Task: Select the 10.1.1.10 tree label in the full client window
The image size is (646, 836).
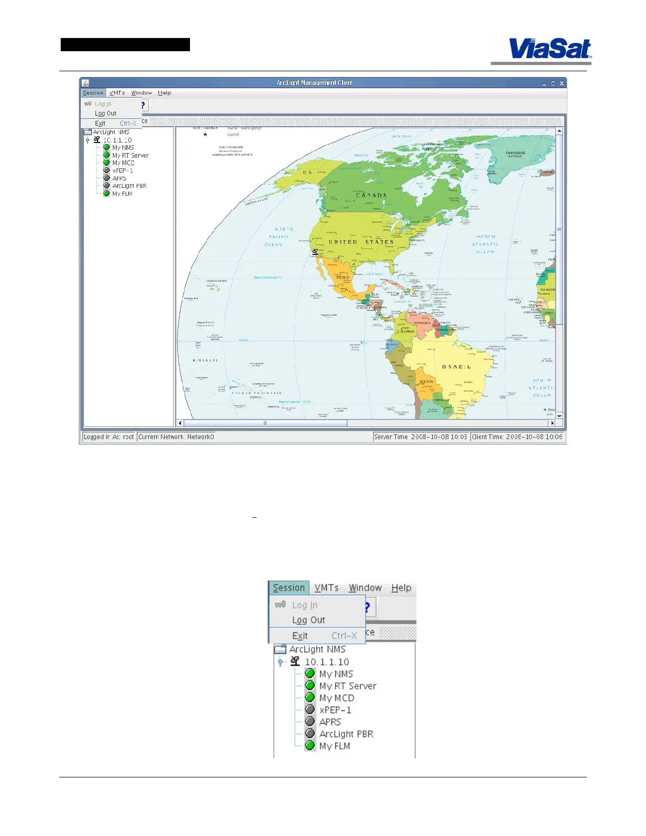Action: coord(117,140)
